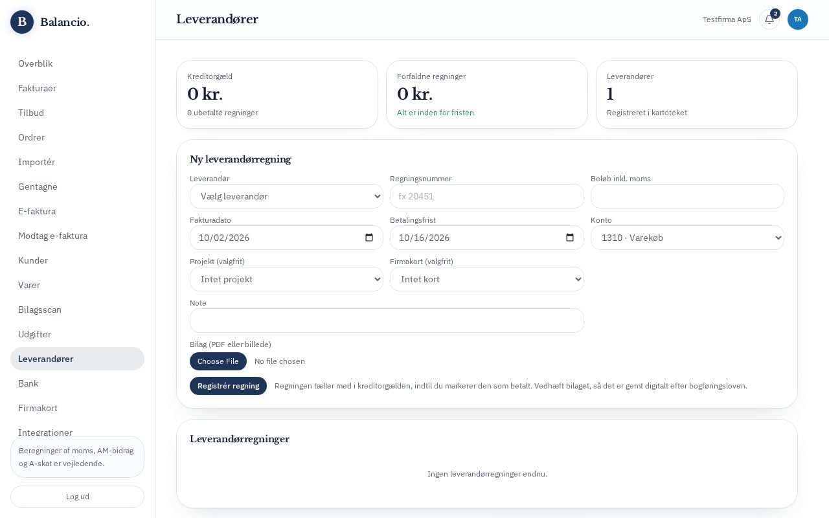This screenshot has width=829, height=518.
Task: Open the TA user avatar menu
Action: 798,19
